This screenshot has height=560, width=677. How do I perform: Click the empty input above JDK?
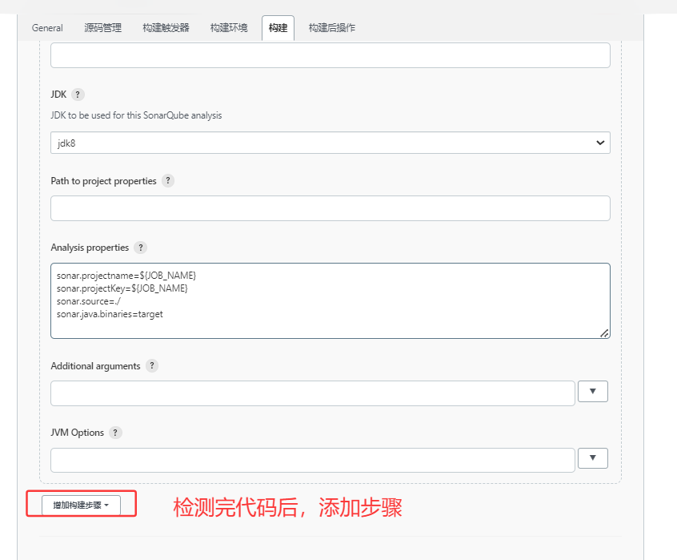click(330, 55)
